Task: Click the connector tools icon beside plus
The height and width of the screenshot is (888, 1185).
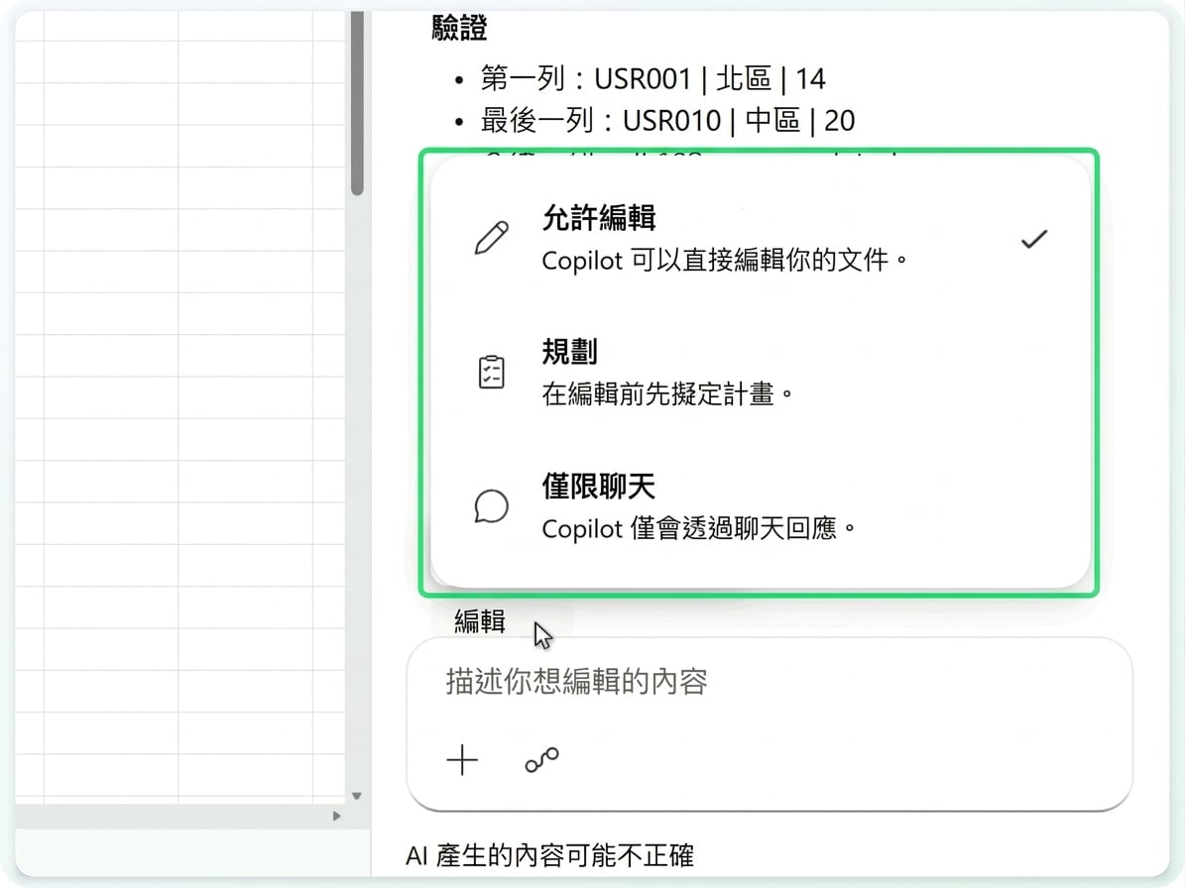Action: [x=541, y=759]
